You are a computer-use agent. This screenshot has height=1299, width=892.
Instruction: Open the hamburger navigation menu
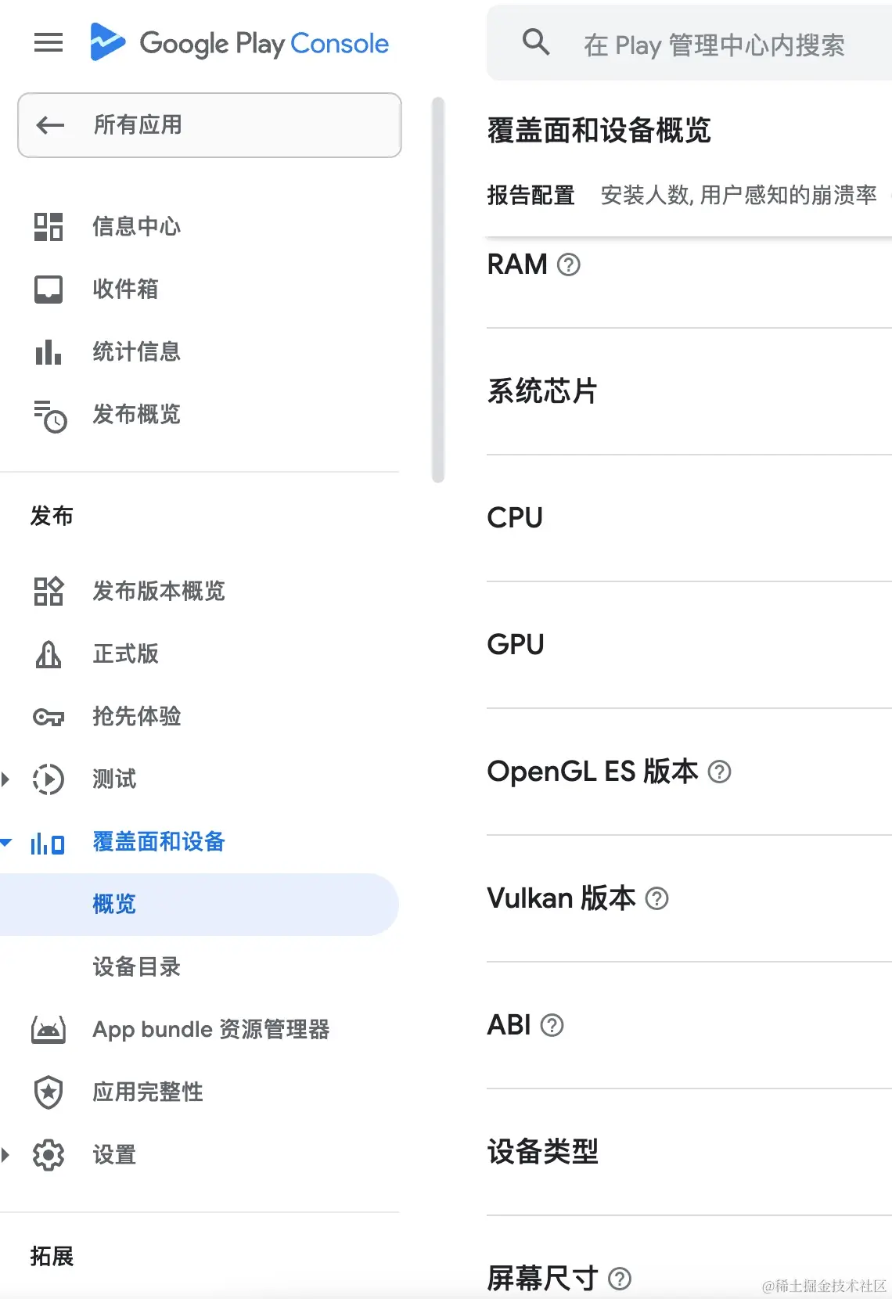pos(49,42)
